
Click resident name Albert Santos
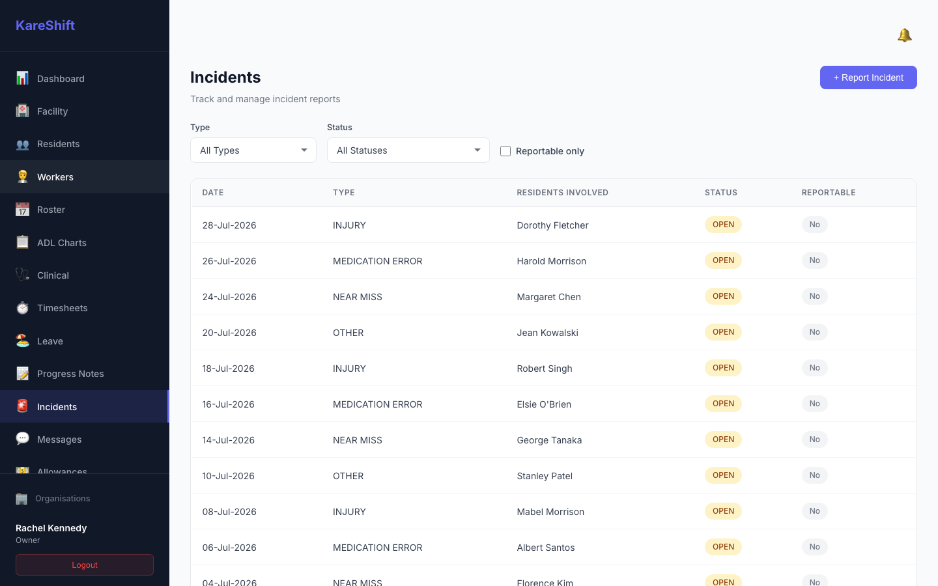546,548
